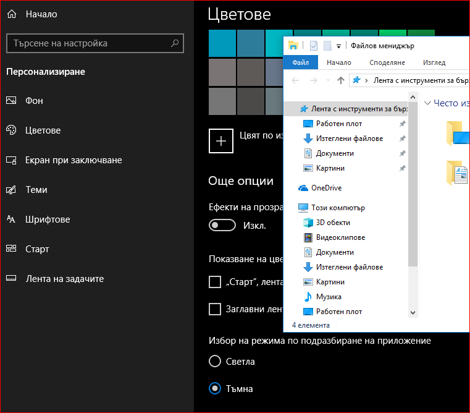Unpin Работен плот via pin icon
This screenshot has height=413, width=470.
[x=402, y=124]
